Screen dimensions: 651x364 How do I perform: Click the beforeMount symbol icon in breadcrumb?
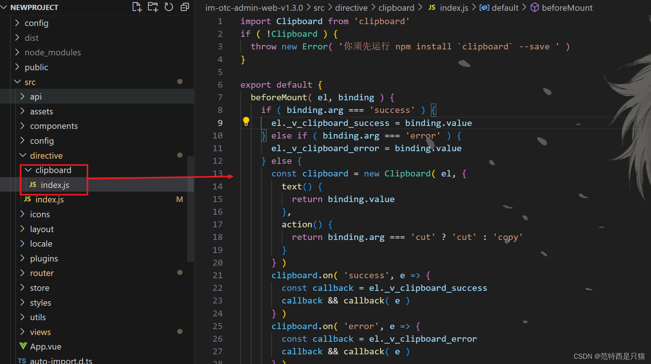[x=534, y=7]
